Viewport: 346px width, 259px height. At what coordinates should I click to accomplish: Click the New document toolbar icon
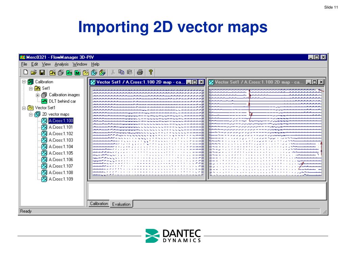(26, 72)
